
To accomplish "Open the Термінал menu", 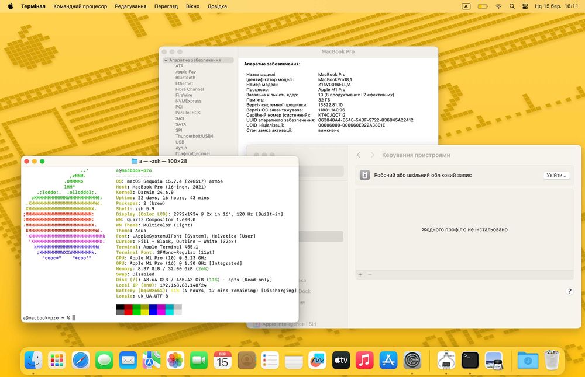I will (x=33, y=6).
